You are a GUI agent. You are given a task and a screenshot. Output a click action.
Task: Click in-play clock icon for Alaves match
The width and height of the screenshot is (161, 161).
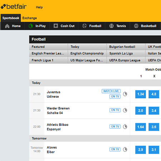coord(125,150)
